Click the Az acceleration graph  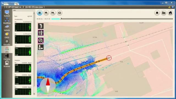coord(23,52)
